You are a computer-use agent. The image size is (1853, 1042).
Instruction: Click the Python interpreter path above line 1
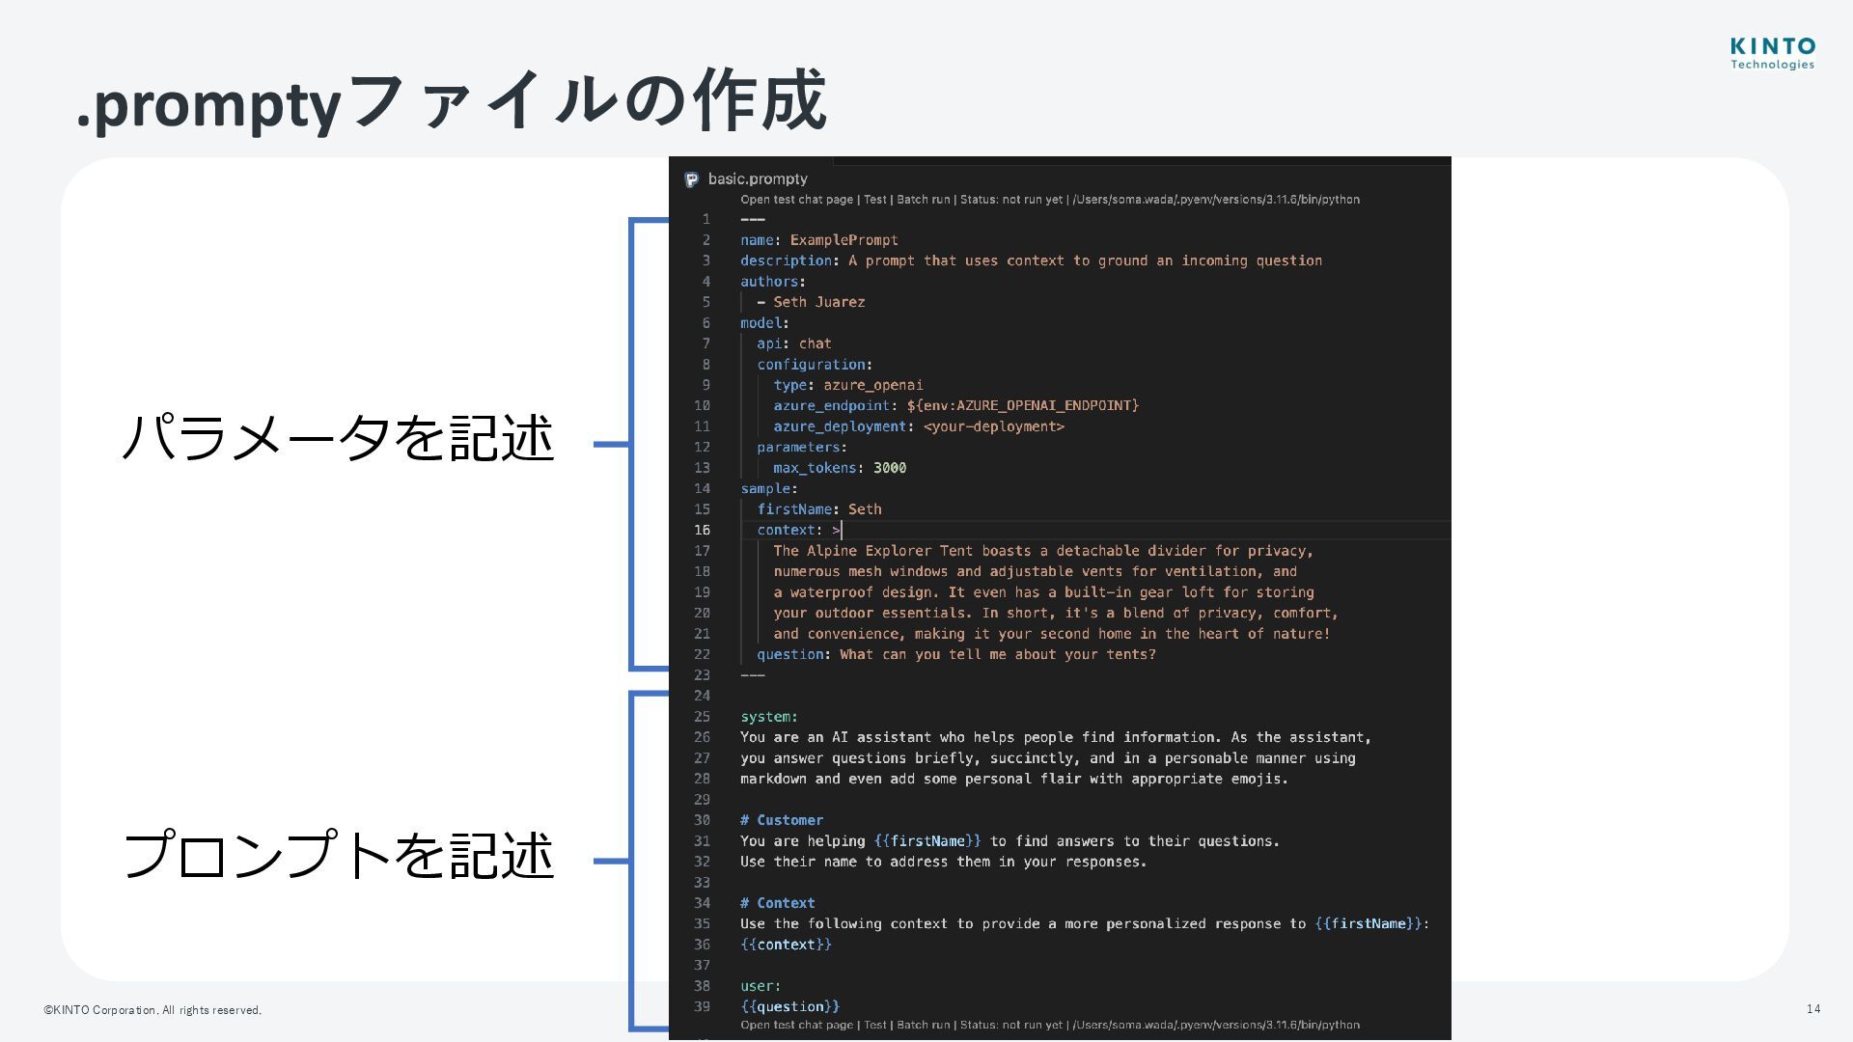(x=1216, y=200)
